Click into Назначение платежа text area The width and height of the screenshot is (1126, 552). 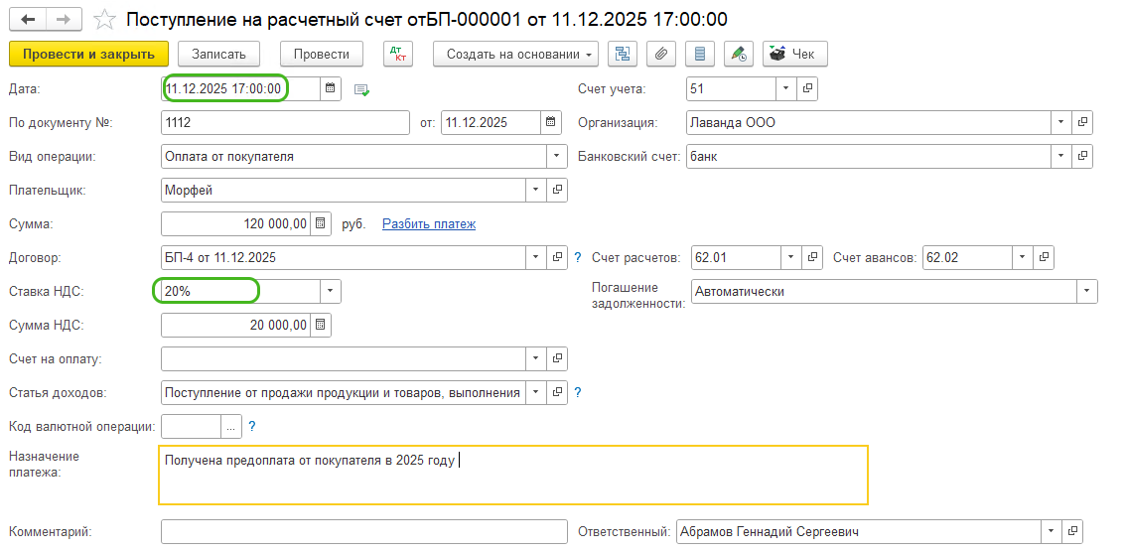point(513,475)
